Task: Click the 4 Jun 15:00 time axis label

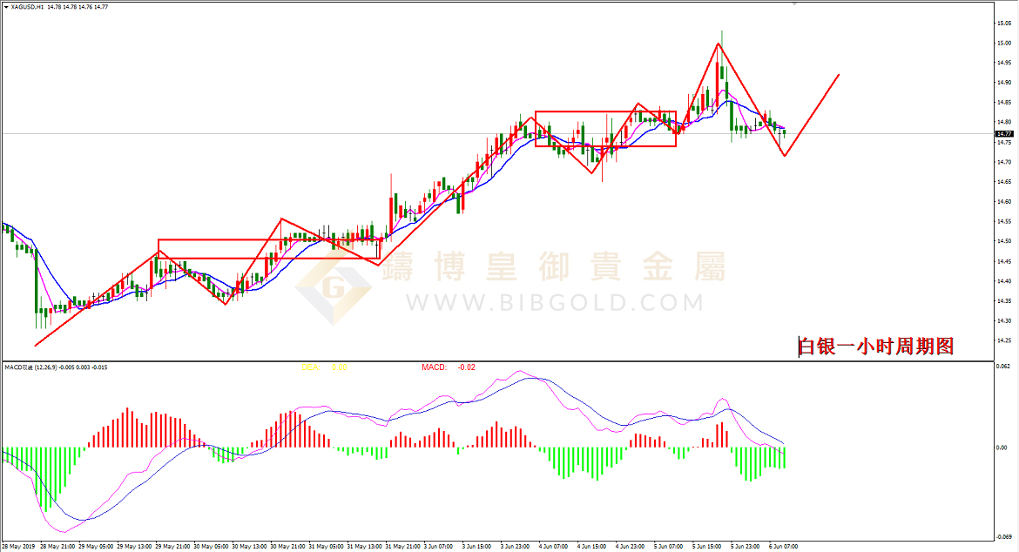Action: (592, 547)
